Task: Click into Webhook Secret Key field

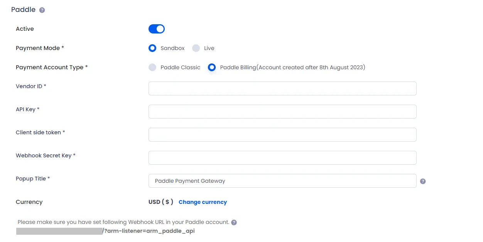Action: pyautogui.click(x=282, y=158)
